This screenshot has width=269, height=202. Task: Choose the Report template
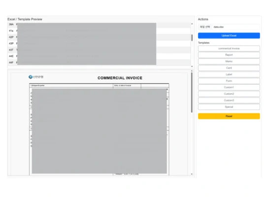229,55
